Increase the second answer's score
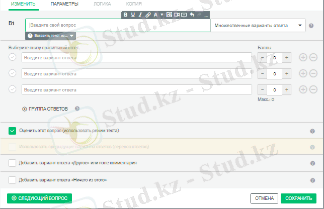This screenshot has width=324, height=209. (287, 74)
